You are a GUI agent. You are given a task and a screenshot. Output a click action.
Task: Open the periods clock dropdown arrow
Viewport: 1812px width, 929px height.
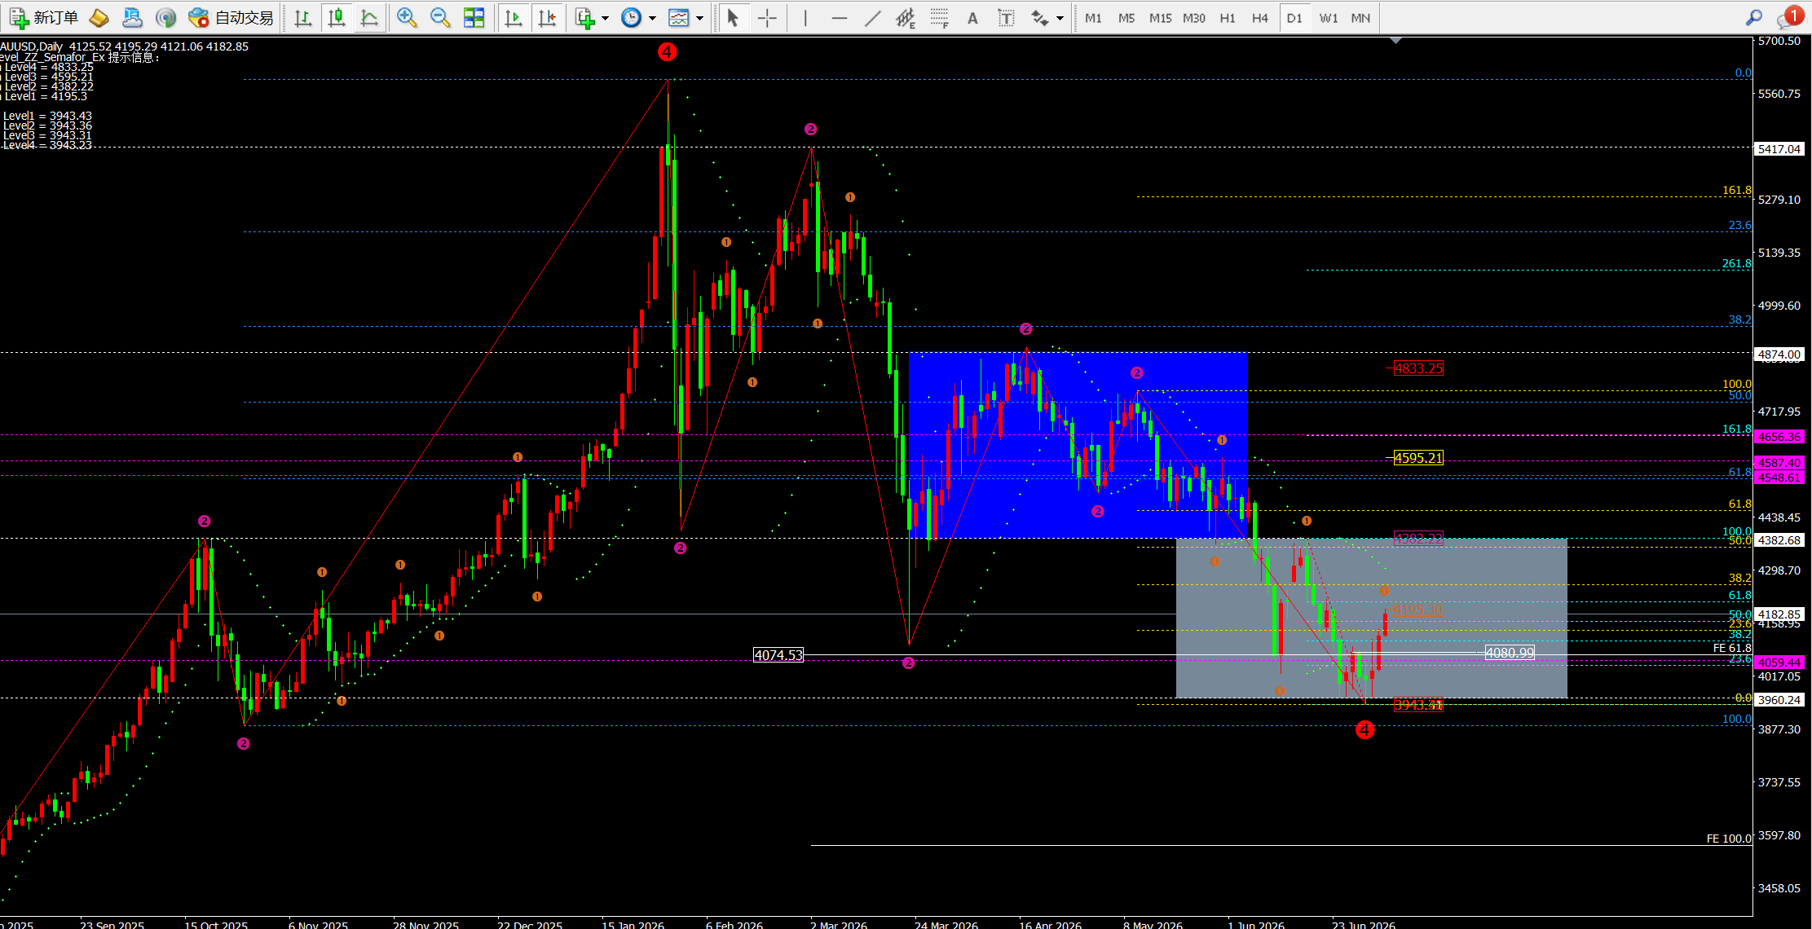652,18
